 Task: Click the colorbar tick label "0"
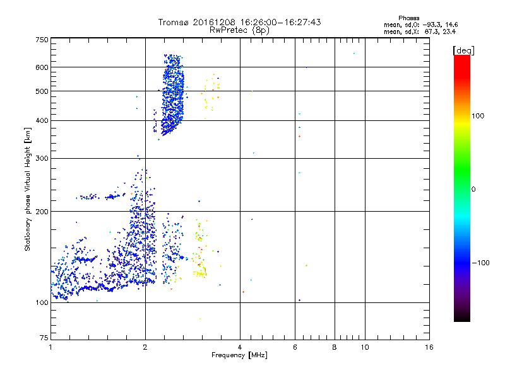(473, 190)
